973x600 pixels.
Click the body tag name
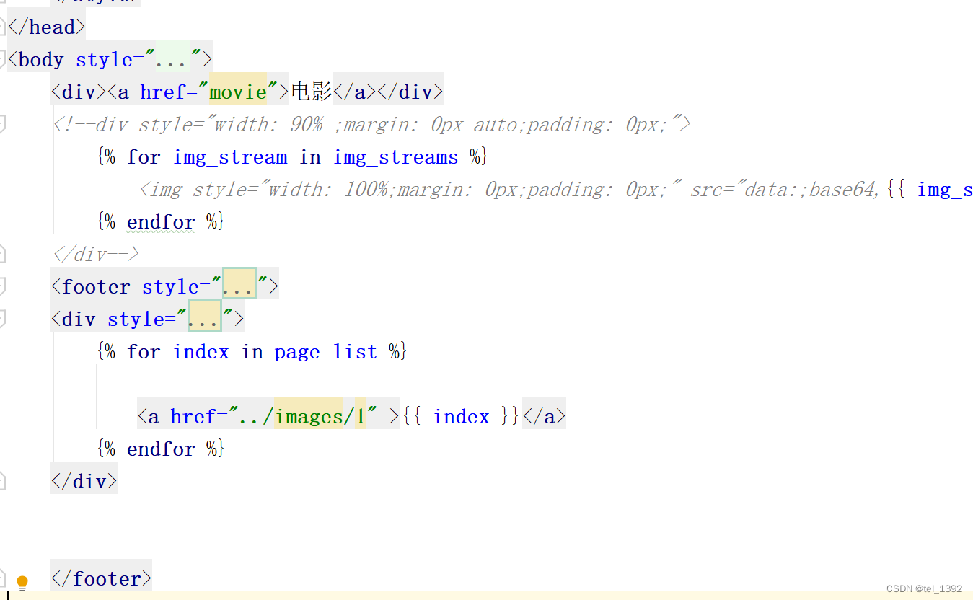41,59
